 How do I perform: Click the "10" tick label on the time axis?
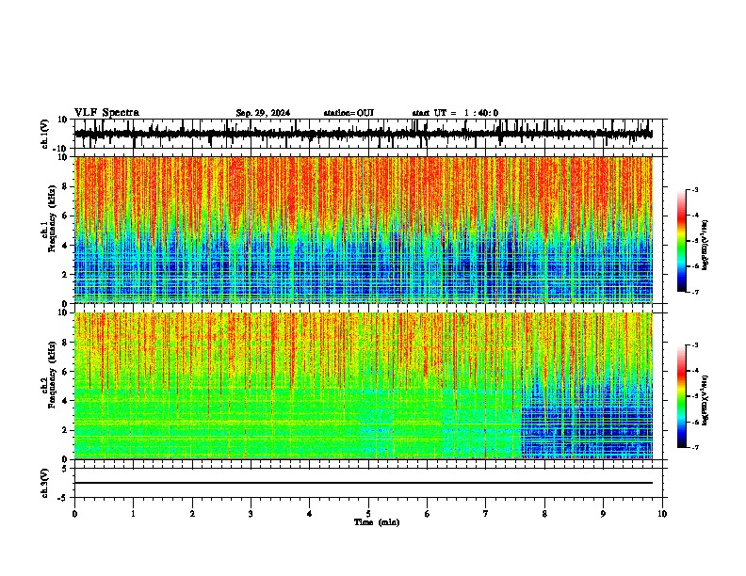point(662,514)
